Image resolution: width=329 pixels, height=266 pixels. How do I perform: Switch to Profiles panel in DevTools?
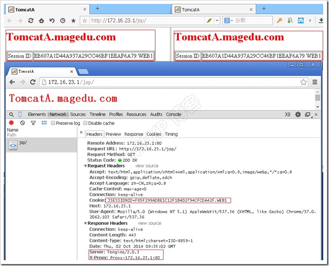116,114
